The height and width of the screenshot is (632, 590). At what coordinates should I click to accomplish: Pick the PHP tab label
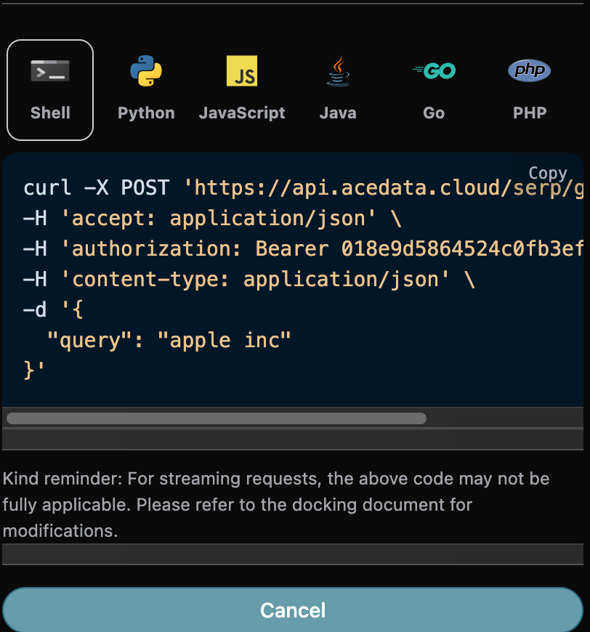[529, 113]
